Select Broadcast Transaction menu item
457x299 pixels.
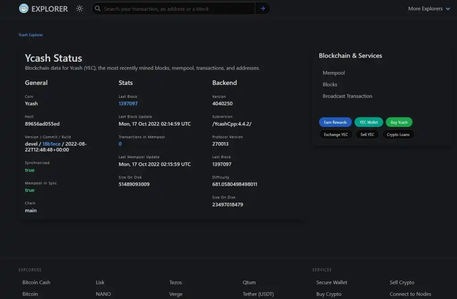click(347, 96)
